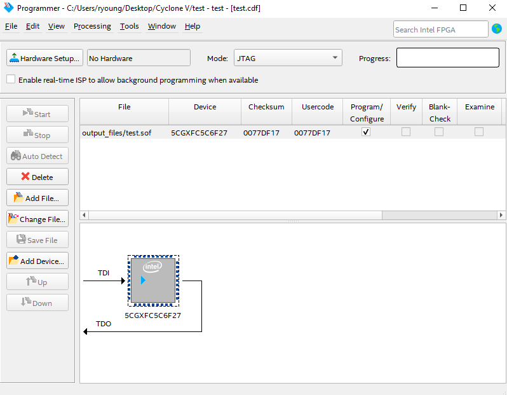
Task: Click the Blank-Check column header
Action: point(440,112)
